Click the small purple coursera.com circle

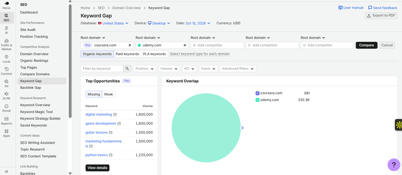(242, 128)
